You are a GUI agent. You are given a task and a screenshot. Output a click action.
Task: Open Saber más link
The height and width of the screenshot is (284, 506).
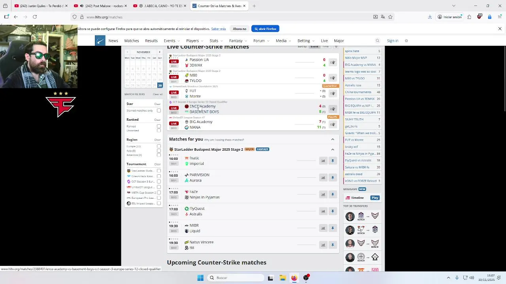tap(219, 29)
